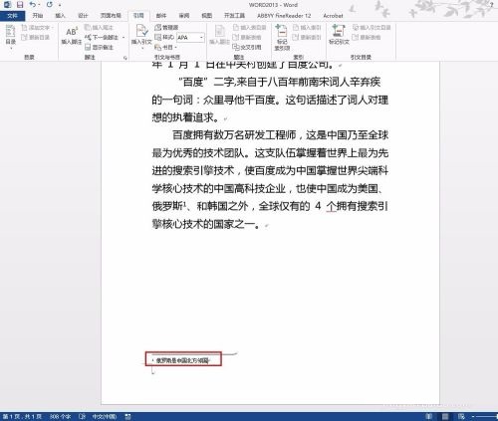Click 显示备注 (Show Notes) button
Image resolution: width=498 pixels, height=421 pixels.
coord(99,47)
